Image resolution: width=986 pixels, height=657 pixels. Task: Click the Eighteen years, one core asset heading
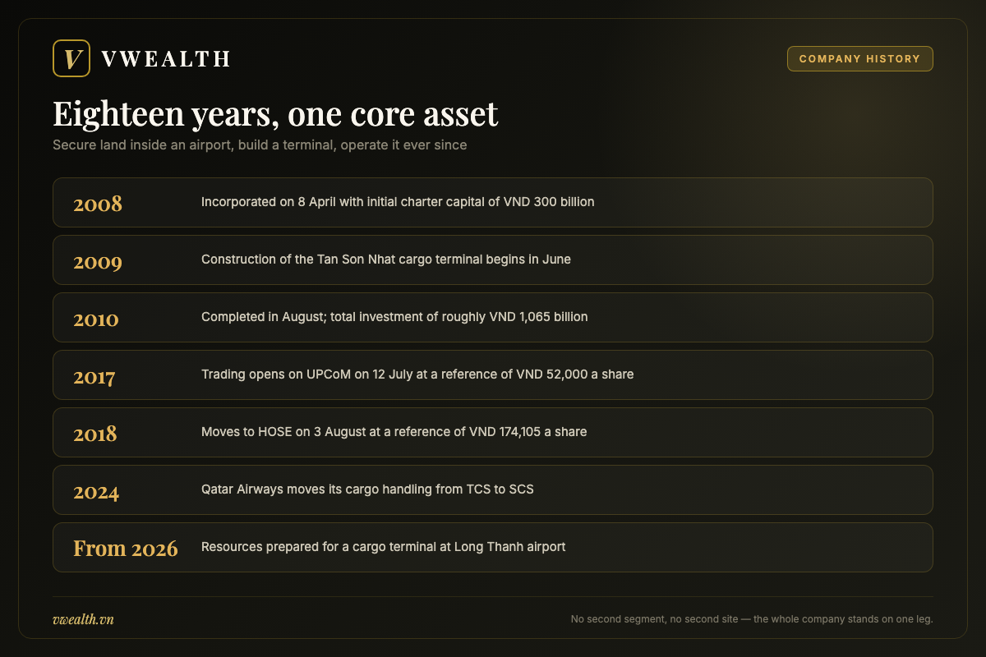pos(275,114)
